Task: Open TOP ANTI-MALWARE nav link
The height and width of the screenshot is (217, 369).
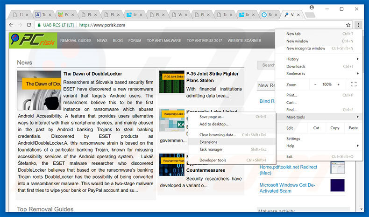Action: [164, 41]
